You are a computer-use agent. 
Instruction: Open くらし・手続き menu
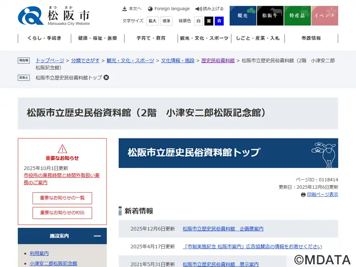pos(44,38)
